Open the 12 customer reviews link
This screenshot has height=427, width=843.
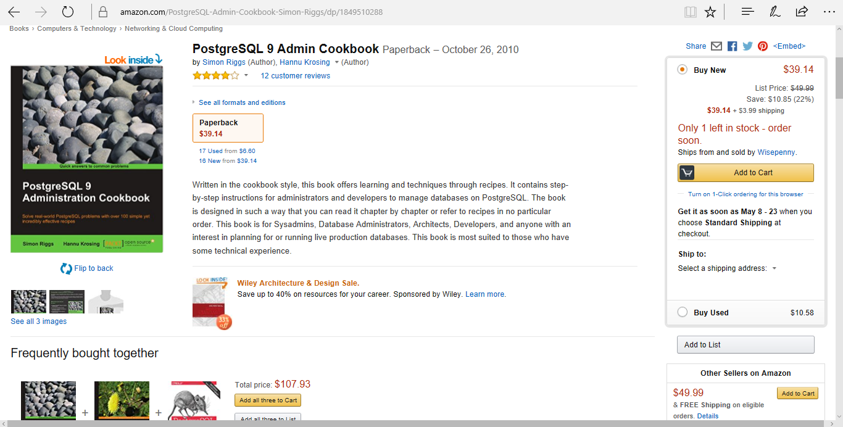pos(295,75)
